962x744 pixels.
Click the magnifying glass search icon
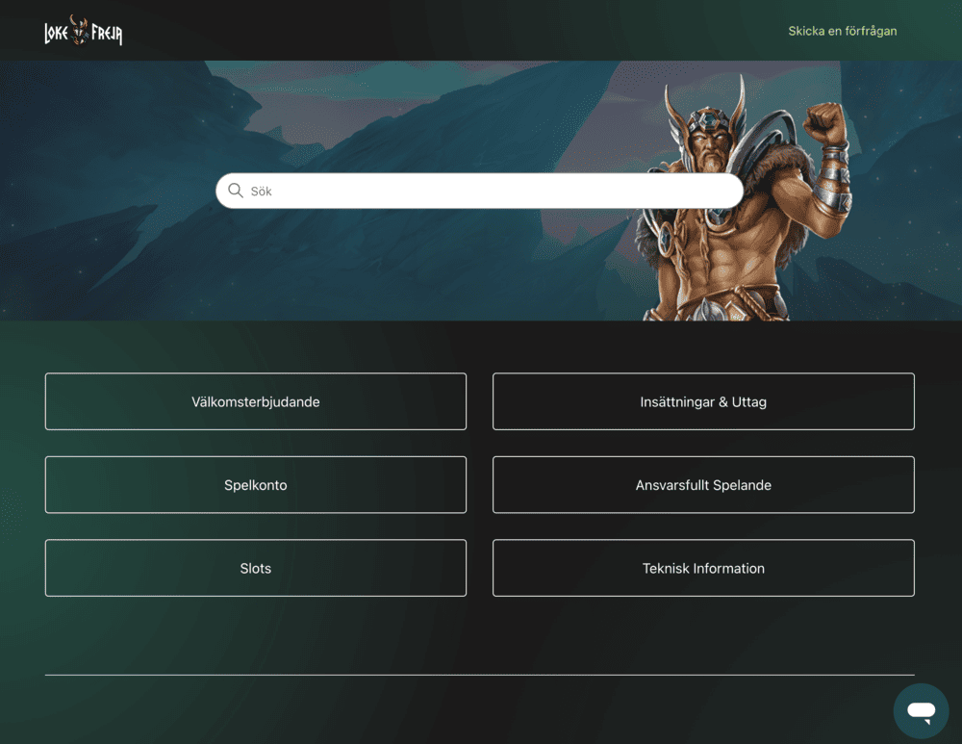click(x=236, y=191)
